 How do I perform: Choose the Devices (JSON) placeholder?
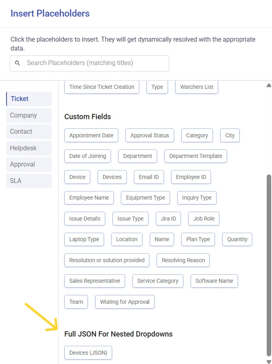[x=88, y=353]
